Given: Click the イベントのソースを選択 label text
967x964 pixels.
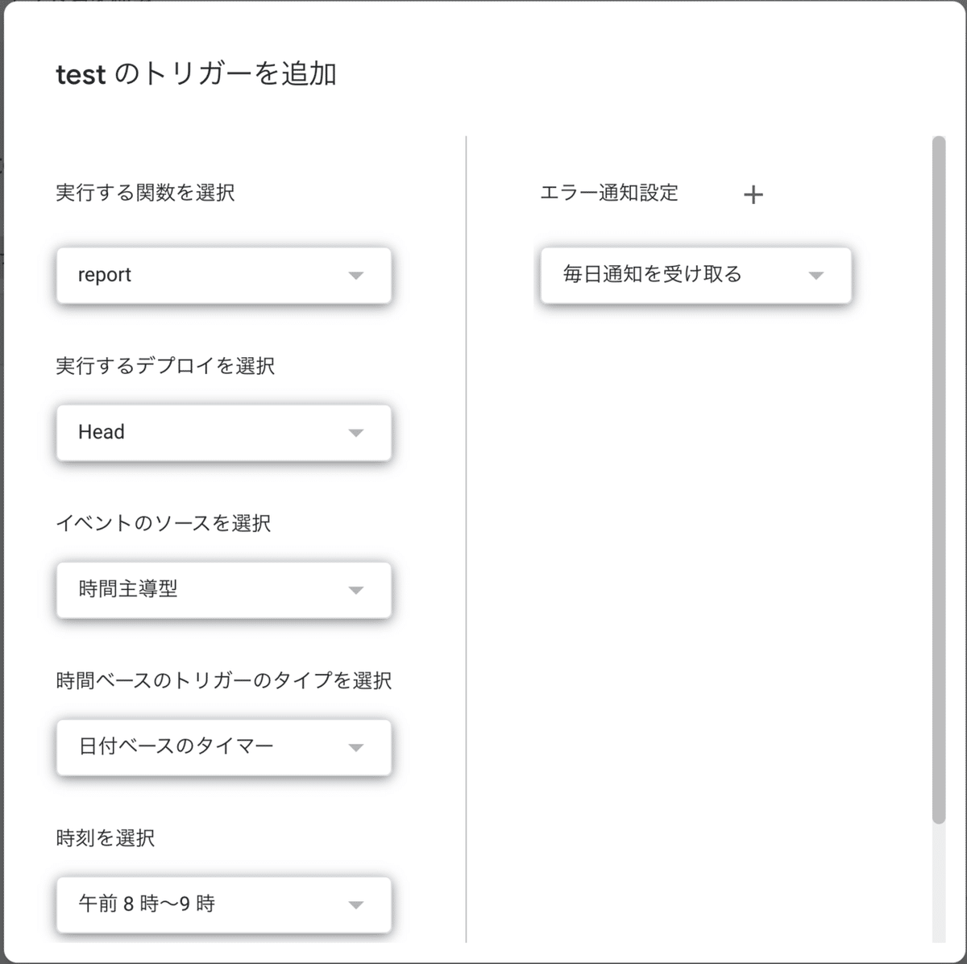Looking at the screenshot, I should [163, 523].
